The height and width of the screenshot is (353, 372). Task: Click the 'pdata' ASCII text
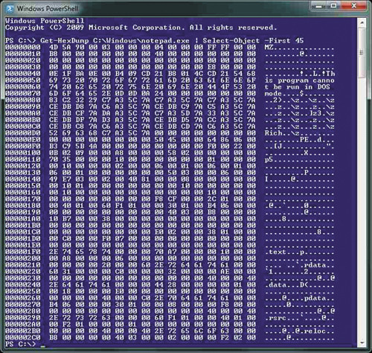point(315,298)
